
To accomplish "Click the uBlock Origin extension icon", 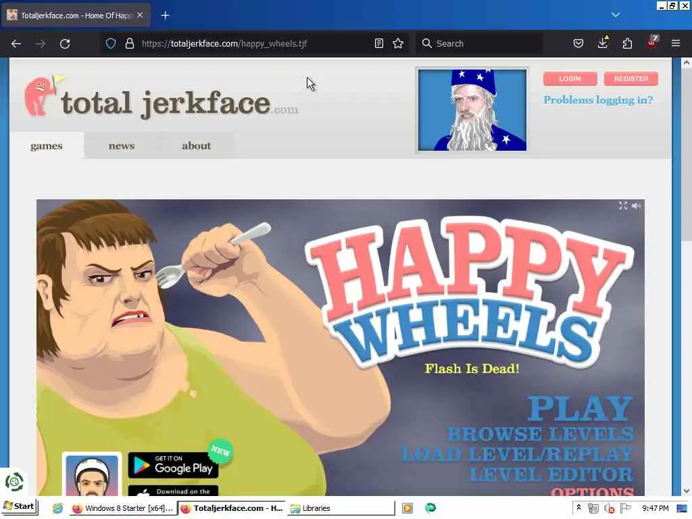I will [652, 43].
